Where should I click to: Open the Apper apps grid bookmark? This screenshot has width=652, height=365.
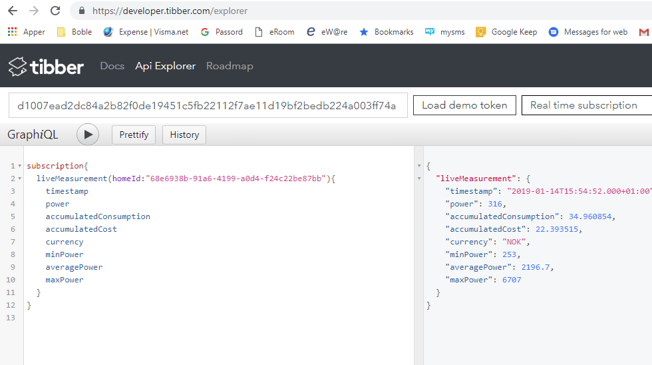27,32
